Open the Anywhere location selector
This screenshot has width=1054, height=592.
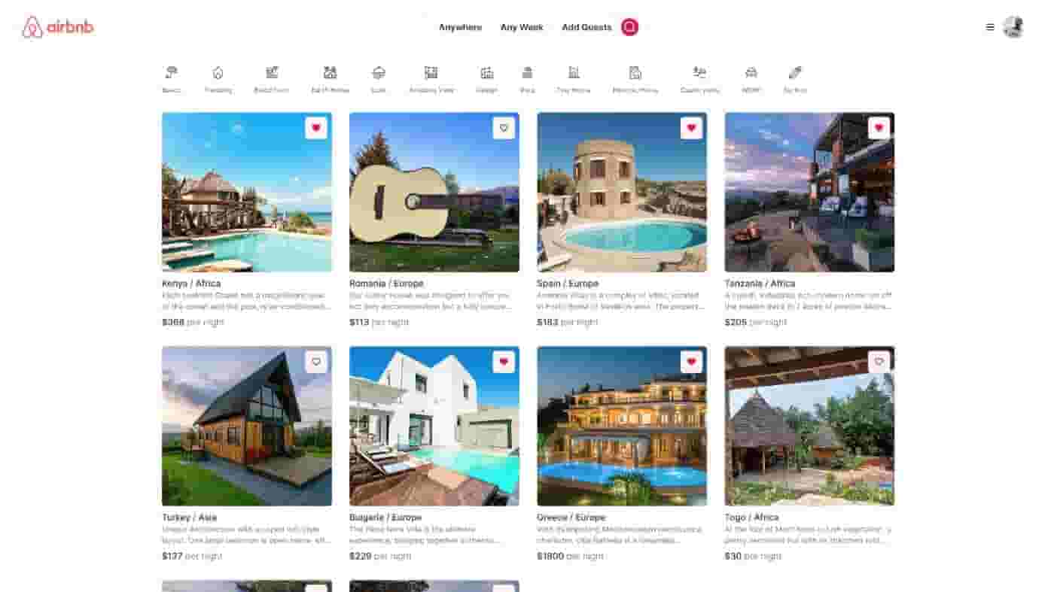click(460, 27)
